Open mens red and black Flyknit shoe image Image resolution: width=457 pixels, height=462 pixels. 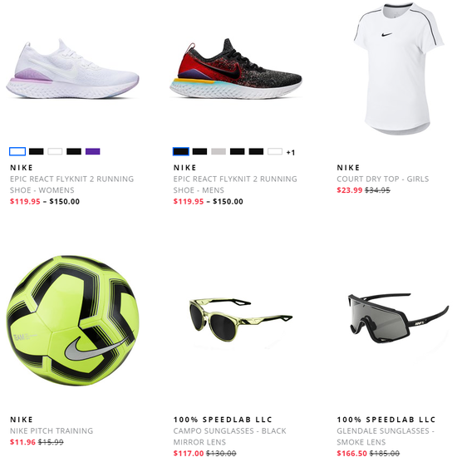[x=236, y=69]
